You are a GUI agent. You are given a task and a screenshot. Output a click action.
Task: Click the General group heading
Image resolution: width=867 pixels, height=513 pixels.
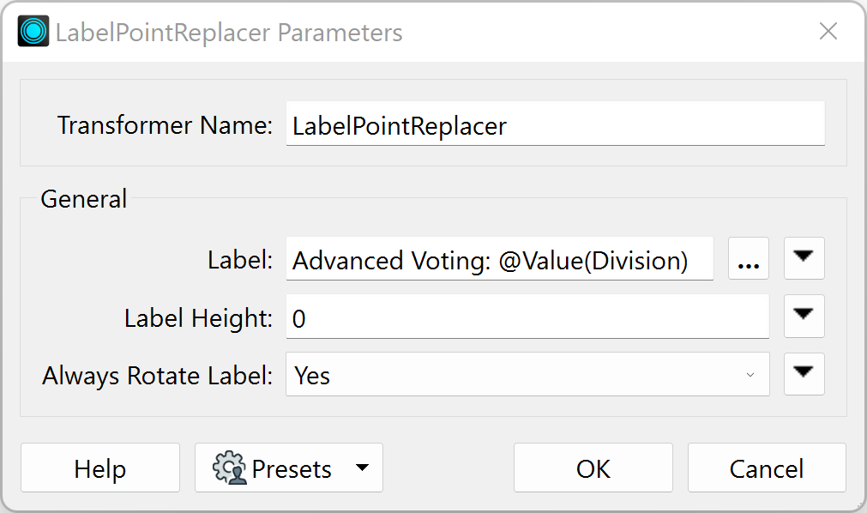83,199
